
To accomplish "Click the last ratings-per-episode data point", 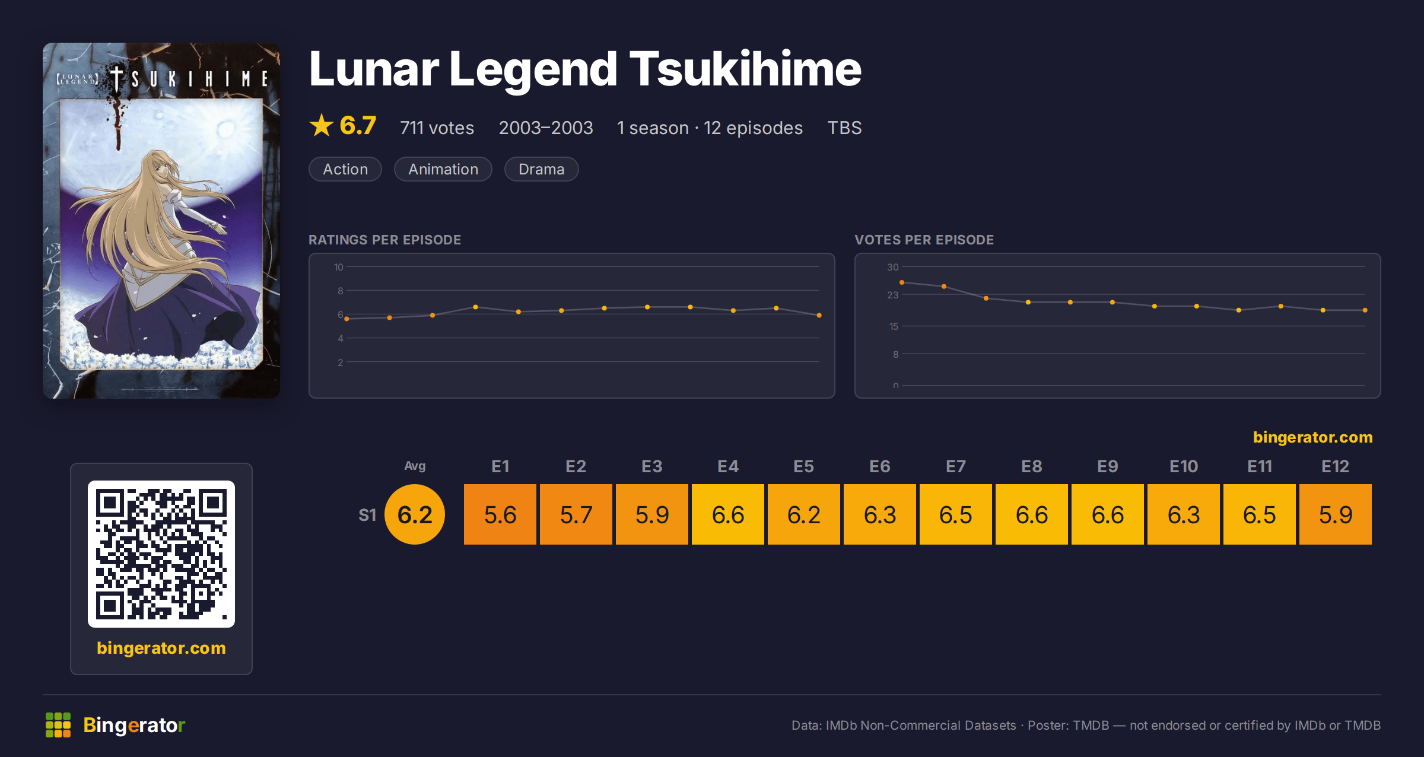I will pyautogui.click(x=819, y=315).
